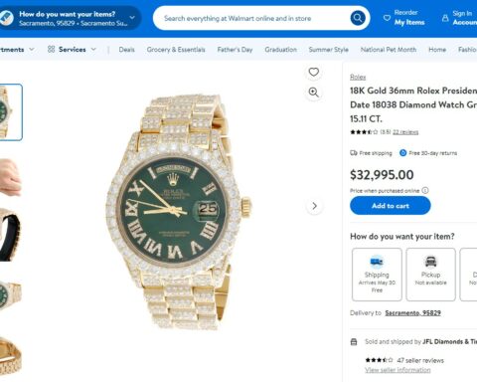Click the Services grid icon
The height and width of the screenshot is (382, 477).
tap(51, 50)
